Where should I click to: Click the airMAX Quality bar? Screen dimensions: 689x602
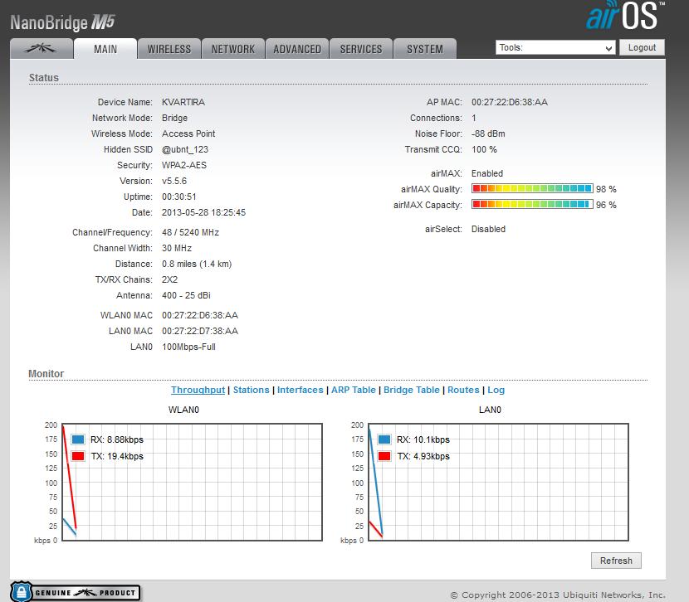click(532, 189)
